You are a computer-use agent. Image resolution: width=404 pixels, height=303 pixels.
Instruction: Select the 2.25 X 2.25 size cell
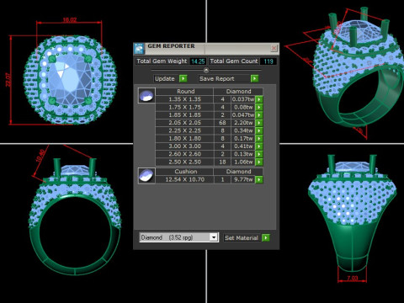(184, 130)
